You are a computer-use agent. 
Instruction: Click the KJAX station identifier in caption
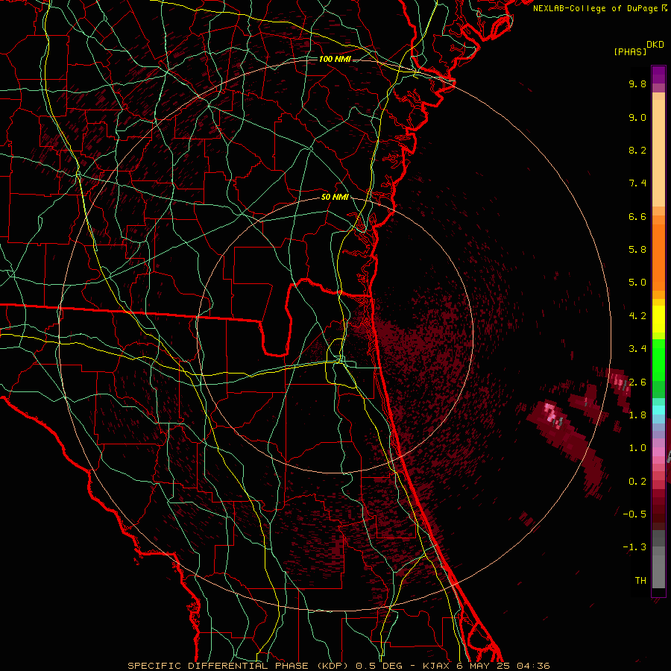tap(436, 666)
